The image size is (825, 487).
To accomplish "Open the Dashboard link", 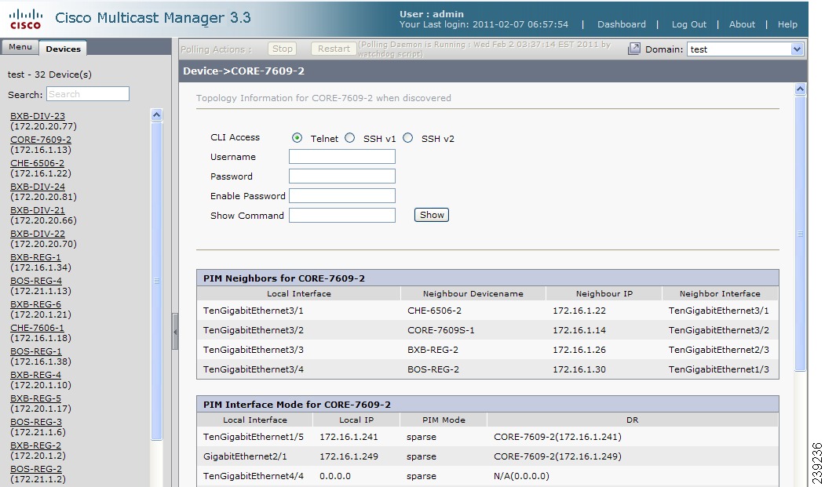I will [621, 24].
